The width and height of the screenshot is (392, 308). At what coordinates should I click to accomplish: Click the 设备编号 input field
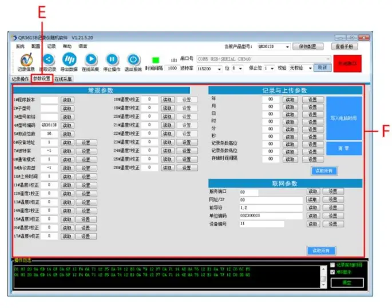262,223
